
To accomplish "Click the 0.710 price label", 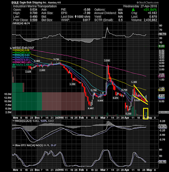I will [x=124, y=90].
